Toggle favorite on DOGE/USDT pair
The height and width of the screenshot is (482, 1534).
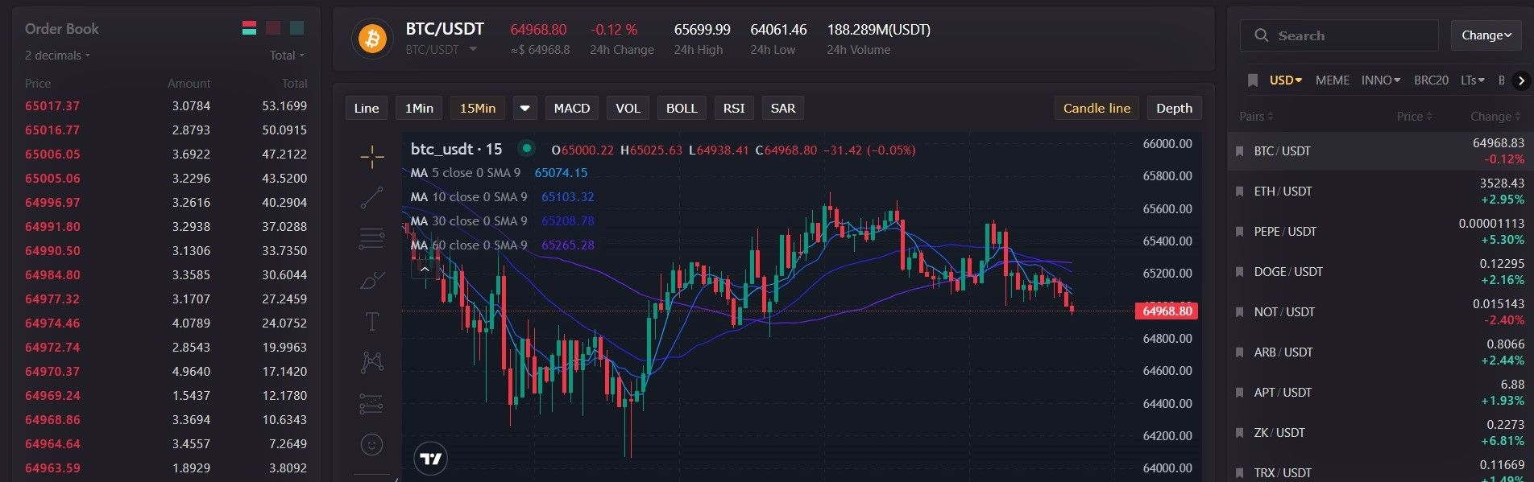click(1240, 272)
